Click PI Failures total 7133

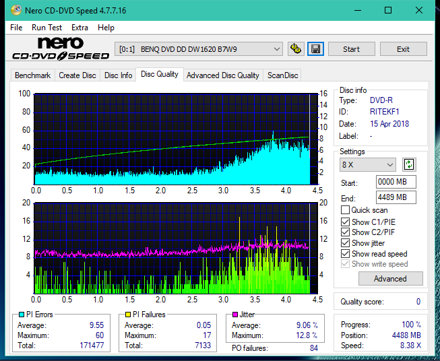[x=203, y=346]
